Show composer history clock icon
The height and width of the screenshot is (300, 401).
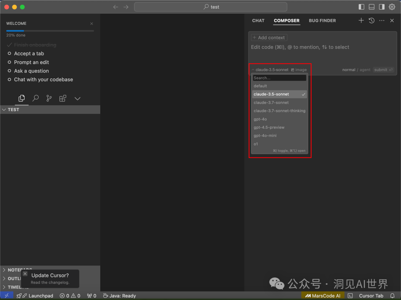click(x=372, y=20)
